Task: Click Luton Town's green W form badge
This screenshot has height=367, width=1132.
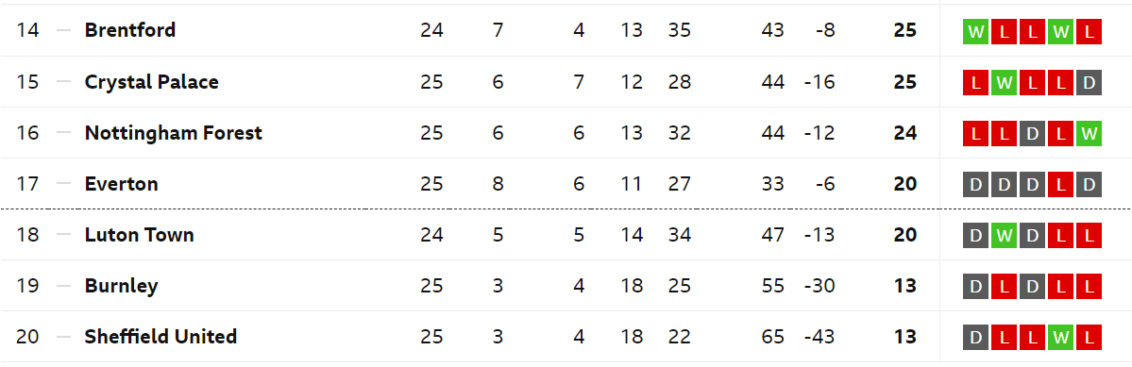Action: click(x=1005, y=236)
